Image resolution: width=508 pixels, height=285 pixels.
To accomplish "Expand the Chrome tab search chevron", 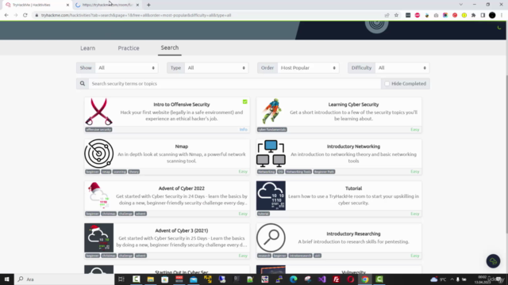I will (x=460, y=5).
